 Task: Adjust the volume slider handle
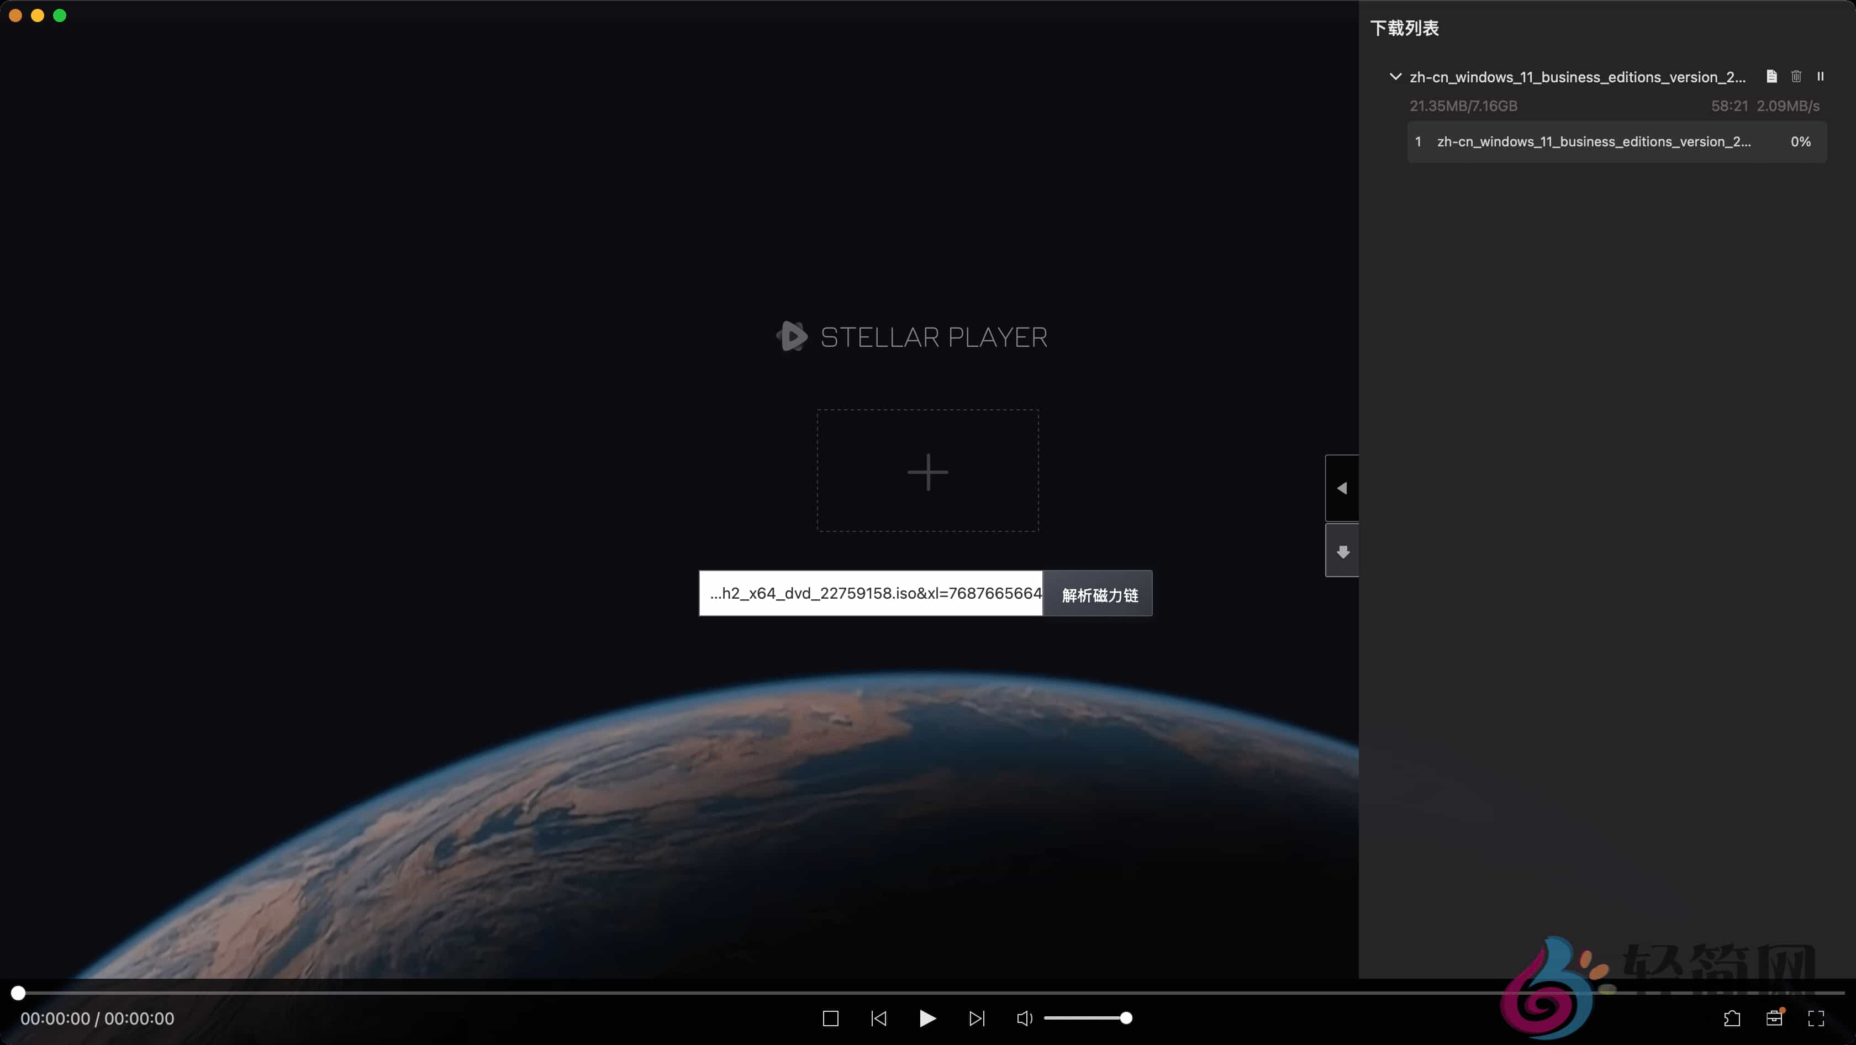[x=1125, y=1017]
